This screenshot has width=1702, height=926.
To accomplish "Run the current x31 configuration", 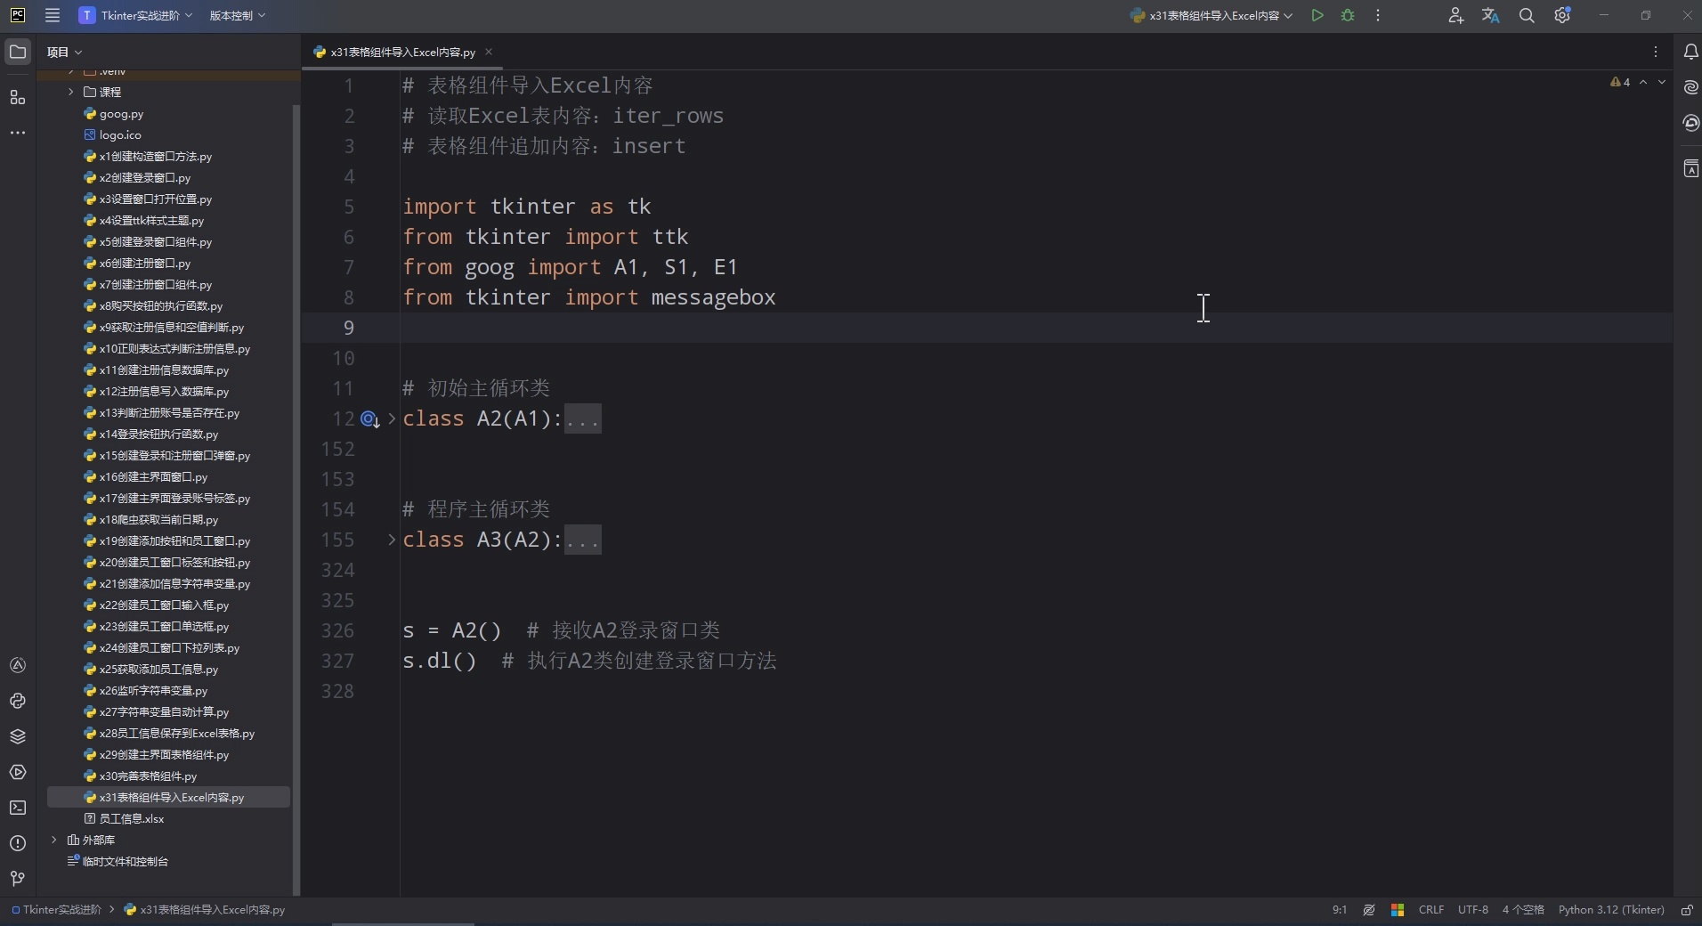I will click(x=1317, y=15).
